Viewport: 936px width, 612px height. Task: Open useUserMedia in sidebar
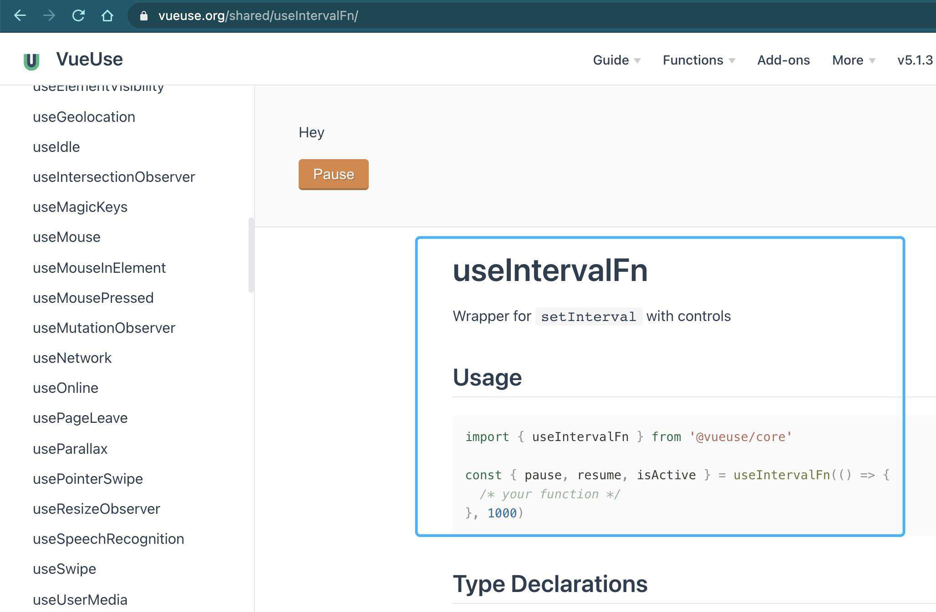[x=80, y=600]
